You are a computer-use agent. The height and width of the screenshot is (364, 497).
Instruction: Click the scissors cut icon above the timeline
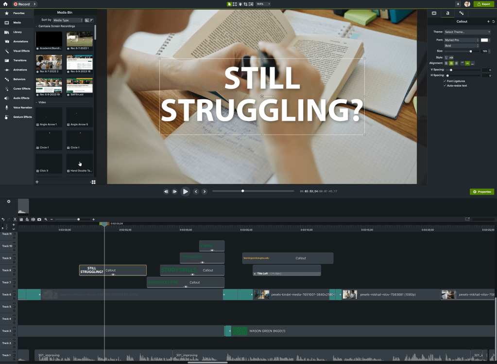coord(15,219)
